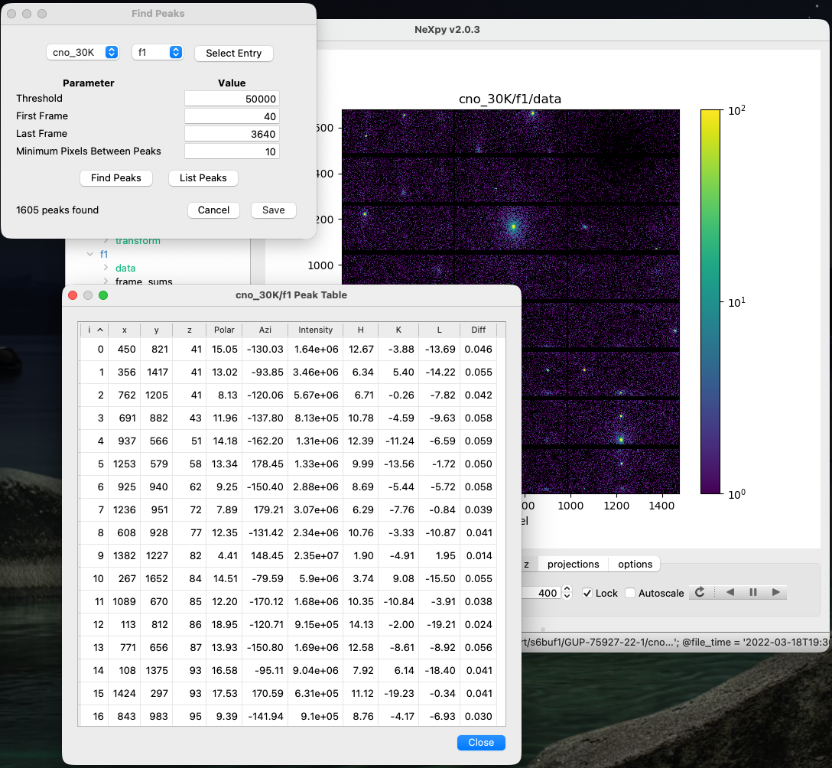
Task: Sort peak table by i column
Action: [x=95, y=330]
